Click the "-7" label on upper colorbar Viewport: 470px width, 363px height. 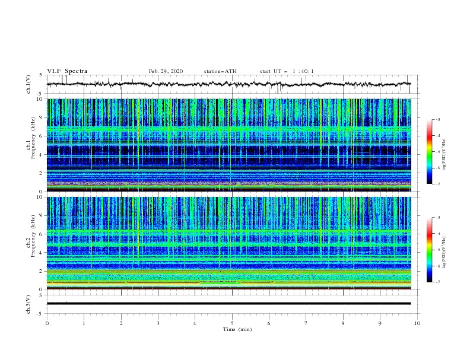[x=437, y=184]
